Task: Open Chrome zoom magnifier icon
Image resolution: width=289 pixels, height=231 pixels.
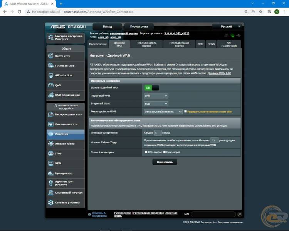Action: click(246, 12)
